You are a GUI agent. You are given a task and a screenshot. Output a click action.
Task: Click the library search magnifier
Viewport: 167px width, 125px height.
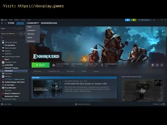[x=2, y=37]
